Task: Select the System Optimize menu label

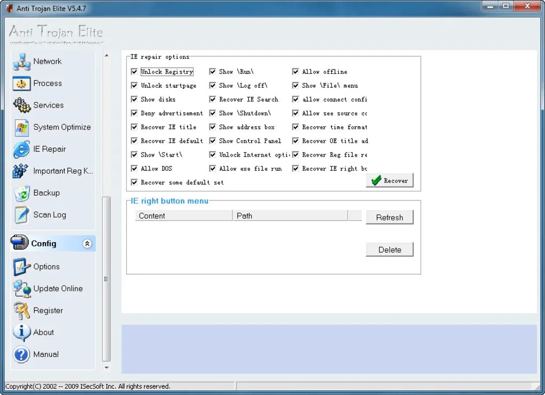Action: coord(62,127)
